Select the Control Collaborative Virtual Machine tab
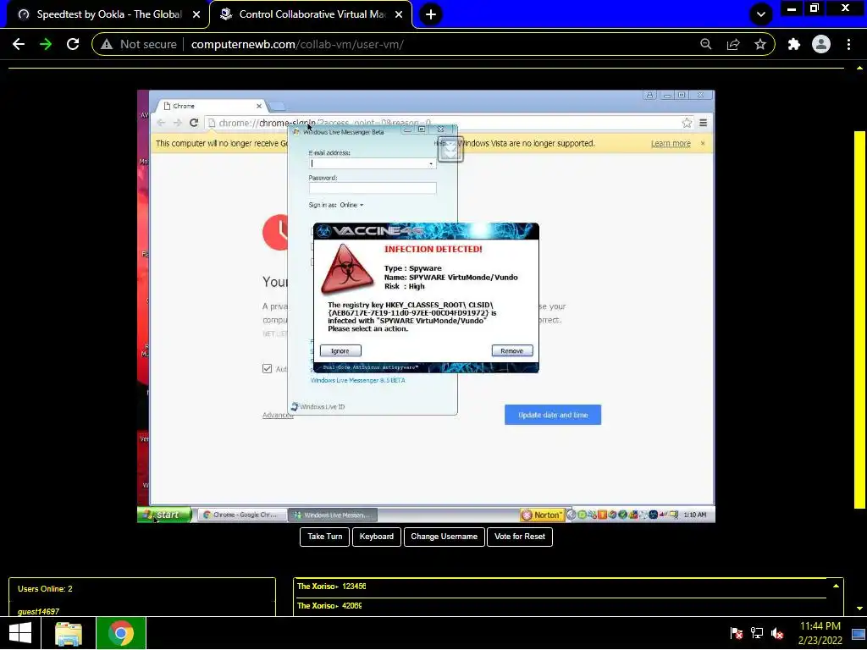The height and width of the screenshot is (650, 867). (311, 14)
